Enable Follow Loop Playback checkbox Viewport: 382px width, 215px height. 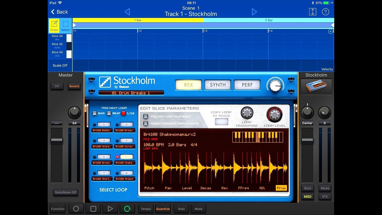[x=146, y=116]
